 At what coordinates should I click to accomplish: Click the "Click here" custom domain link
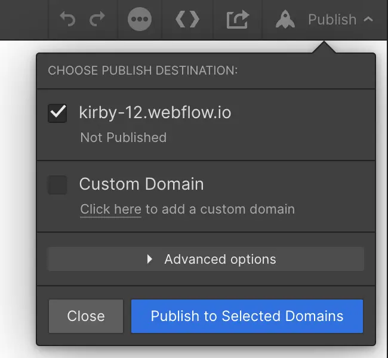pyautogui.click(x=110, y=209)
